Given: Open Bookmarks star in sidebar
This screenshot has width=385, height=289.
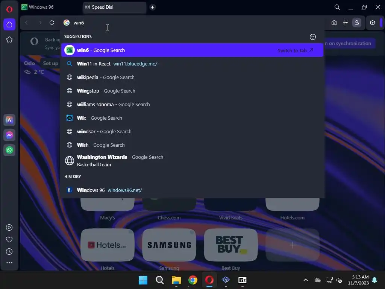Looking at the screenshot, I should point(9,40).
